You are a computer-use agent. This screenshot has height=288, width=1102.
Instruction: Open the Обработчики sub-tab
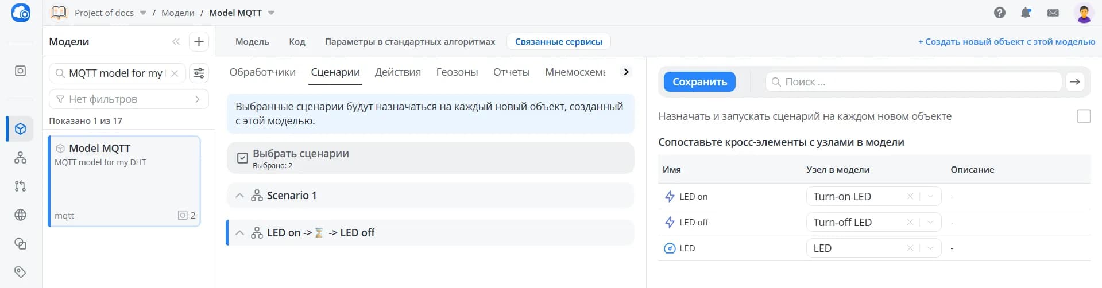(262, 72)
